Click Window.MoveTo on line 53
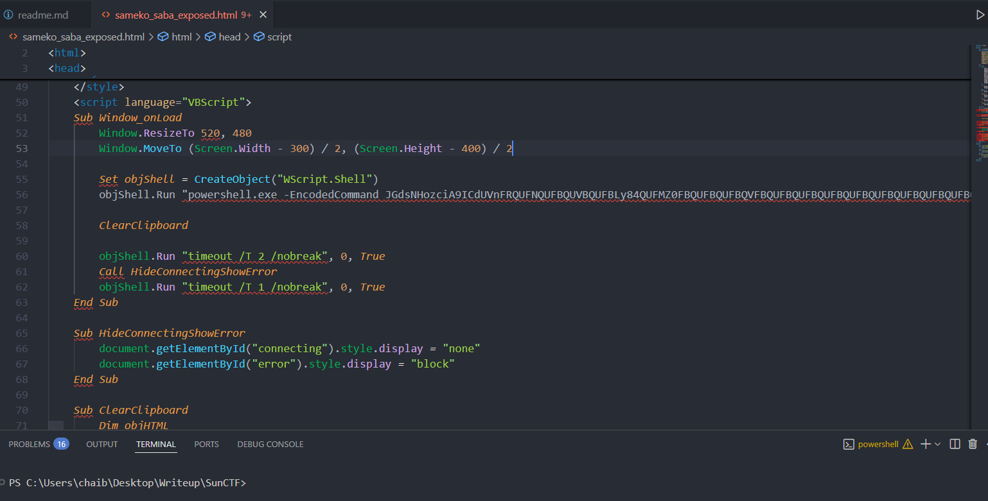988x501 pixels. pos(140,149)
